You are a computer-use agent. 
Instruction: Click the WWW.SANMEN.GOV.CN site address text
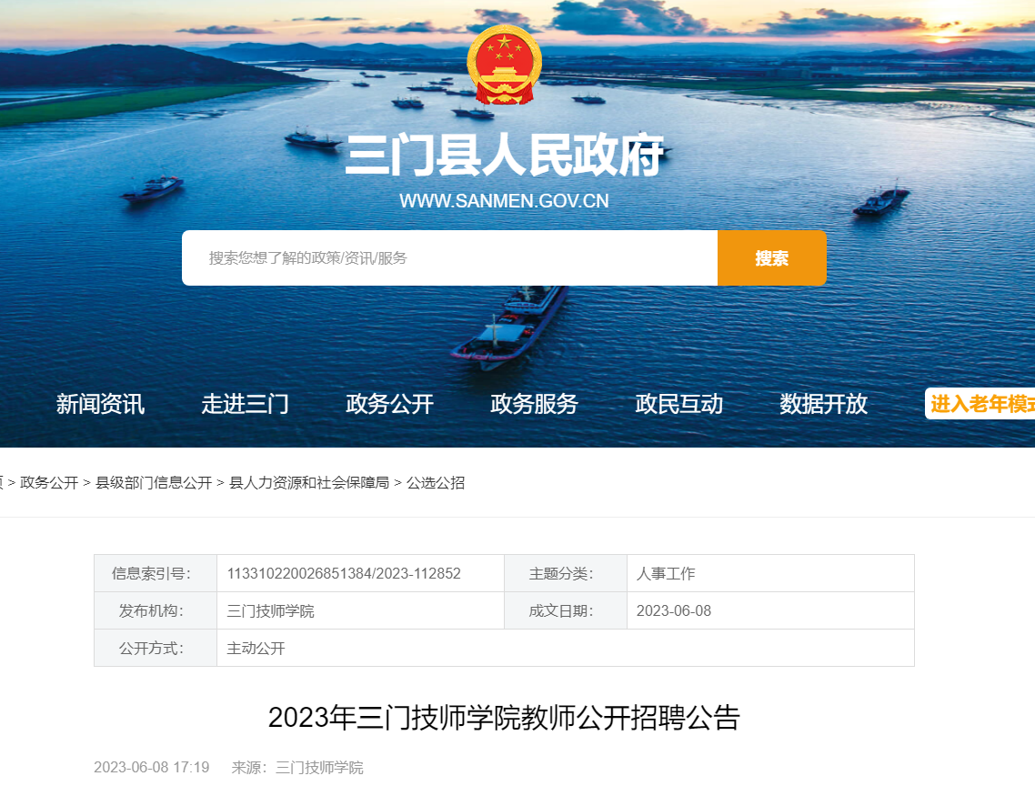pos(504,201)
